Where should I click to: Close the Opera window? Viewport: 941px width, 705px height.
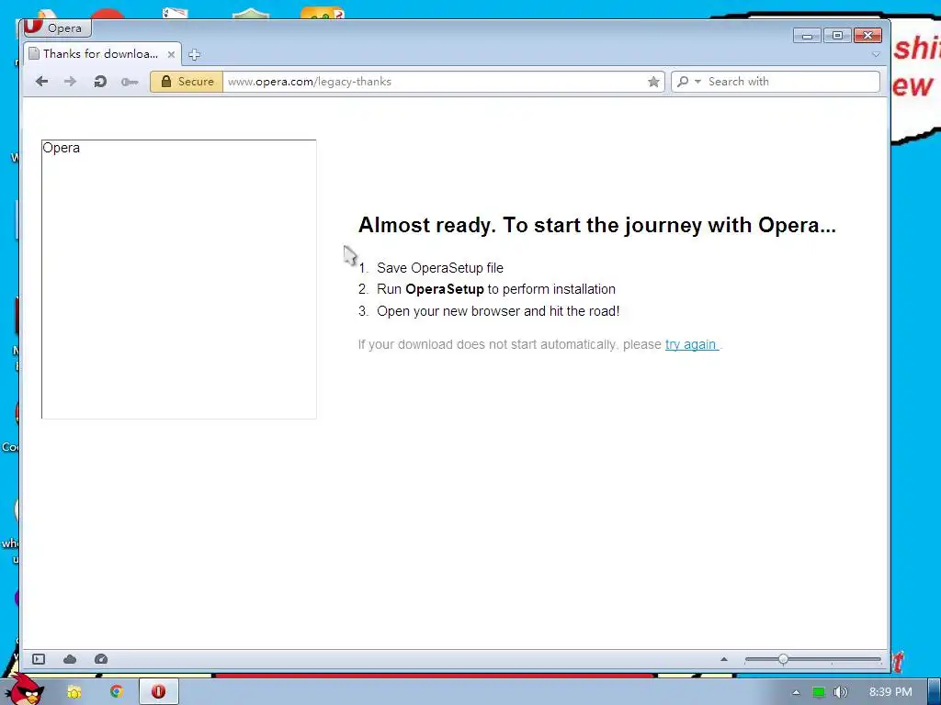[x=867, y=36]
